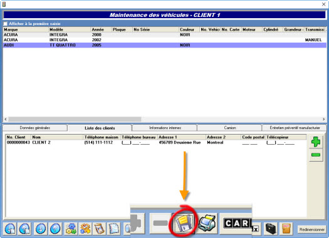Click the blue and green gears icon
This screenshot has width=329, height=238.
(x=71, y=229)
